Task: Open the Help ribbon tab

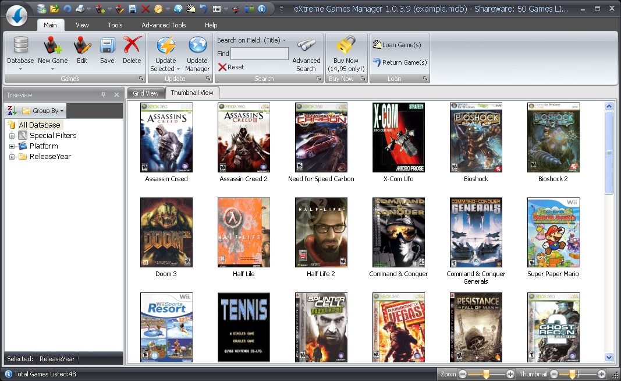Action: [211, 25]
